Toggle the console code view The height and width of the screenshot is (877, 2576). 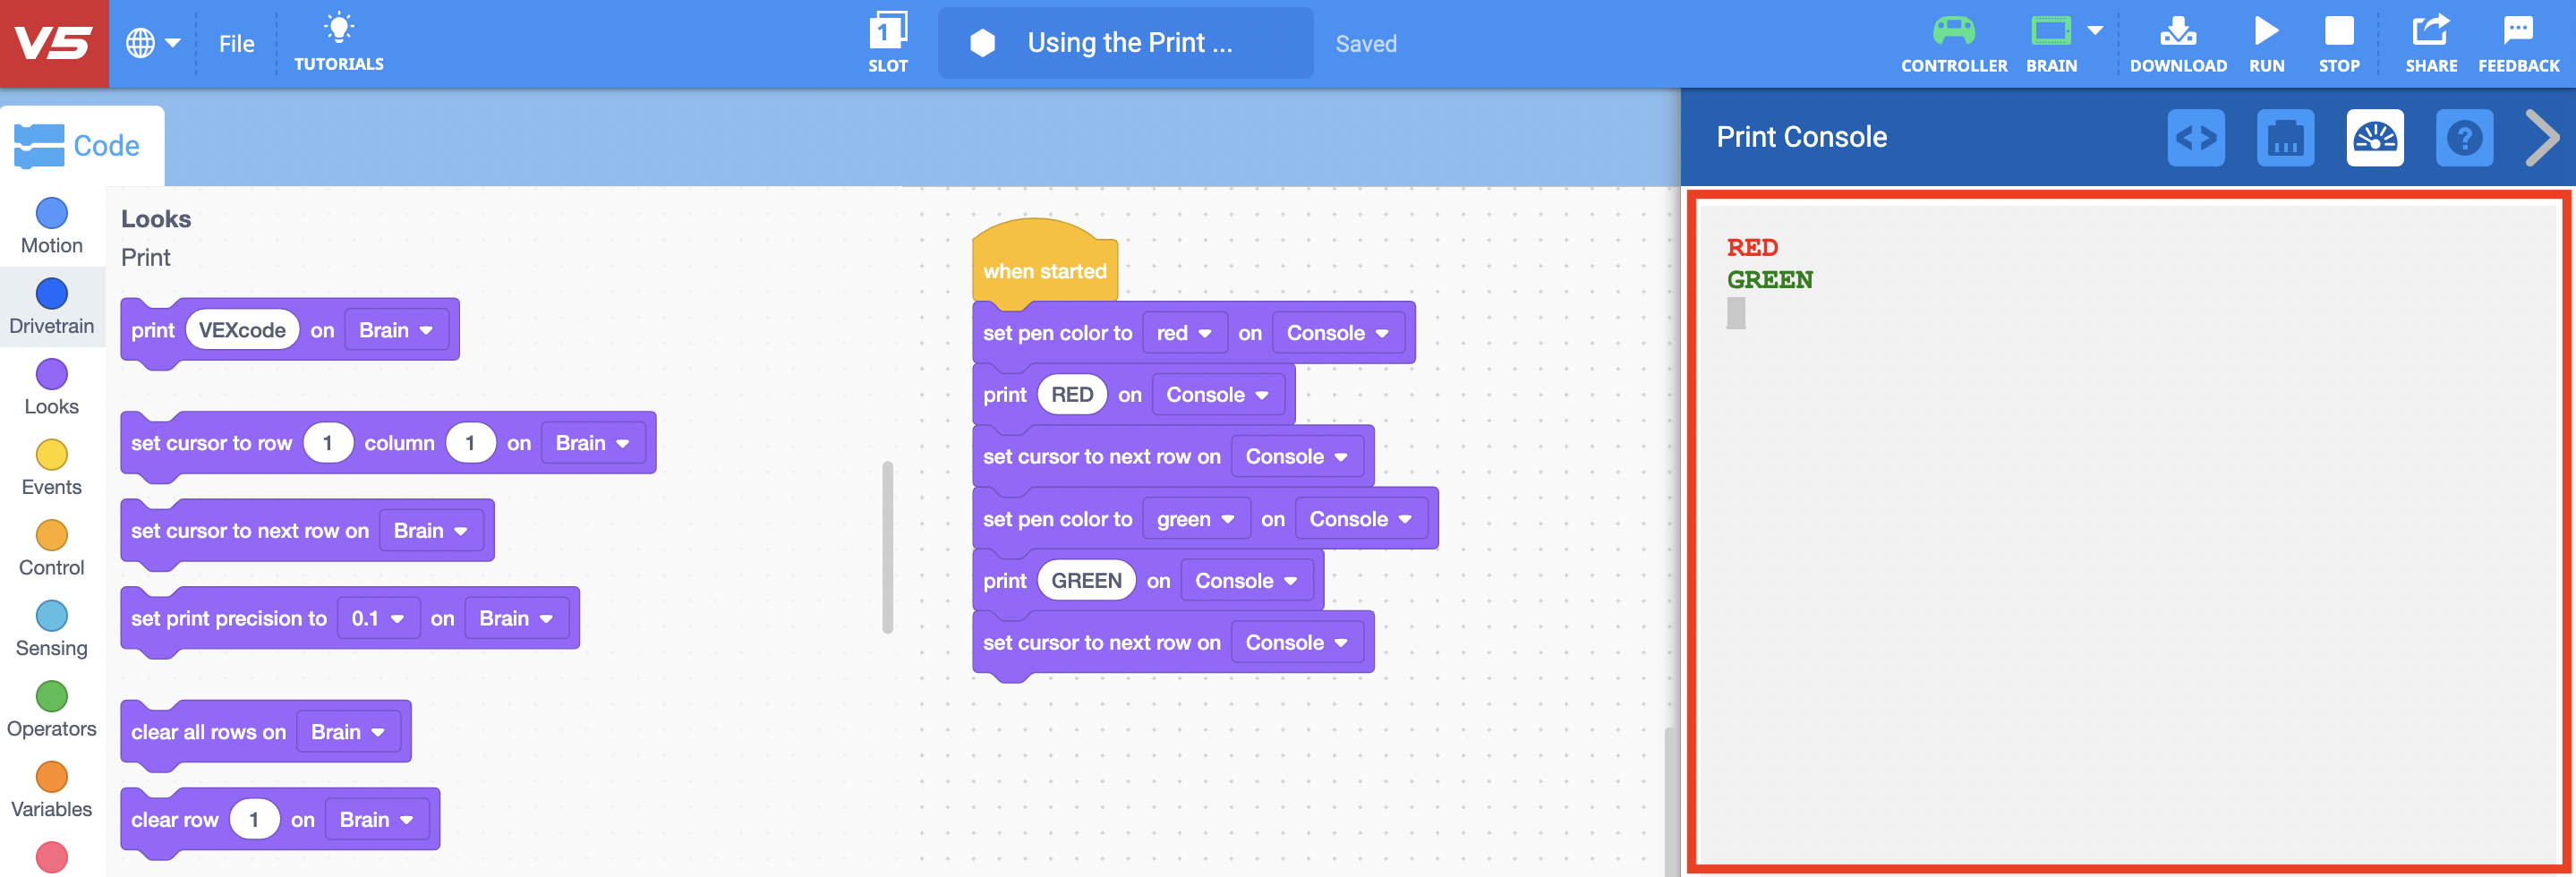pos(2196,138)
